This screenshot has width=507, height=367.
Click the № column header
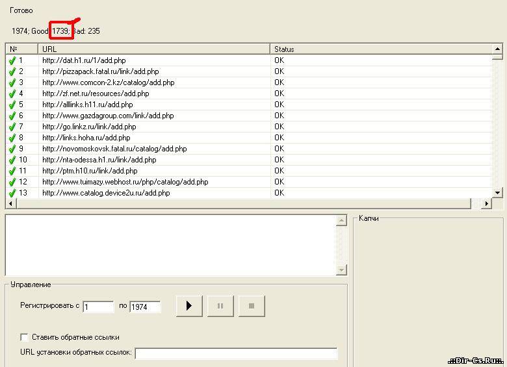(22, 49)
